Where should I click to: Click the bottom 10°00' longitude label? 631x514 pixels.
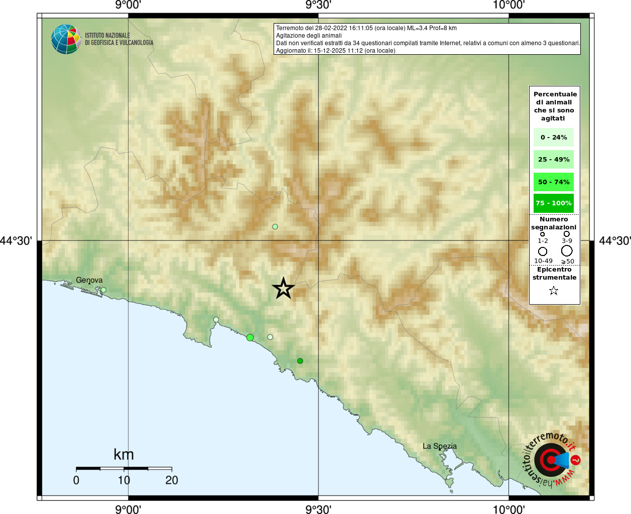tap(509, 509)
